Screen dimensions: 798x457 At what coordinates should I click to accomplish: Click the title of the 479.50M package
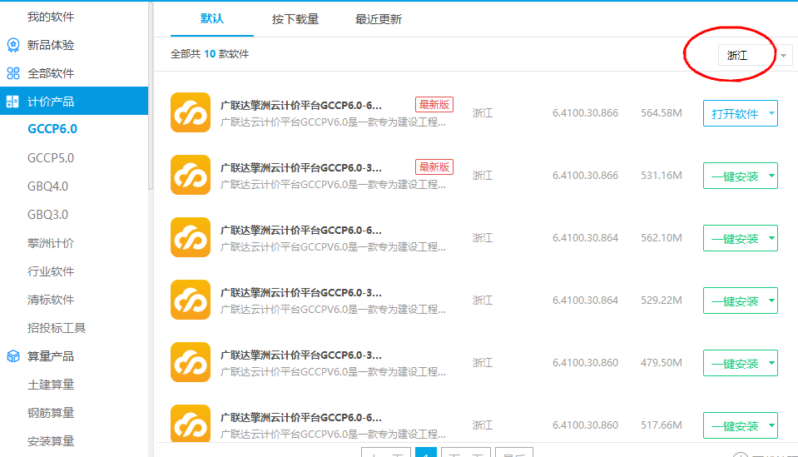pyautogui.click(x=300, y=355)
